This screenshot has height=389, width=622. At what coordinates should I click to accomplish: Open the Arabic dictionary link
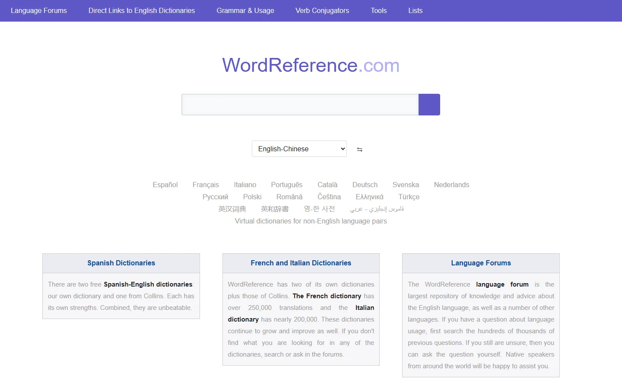(x=377, y=209)
